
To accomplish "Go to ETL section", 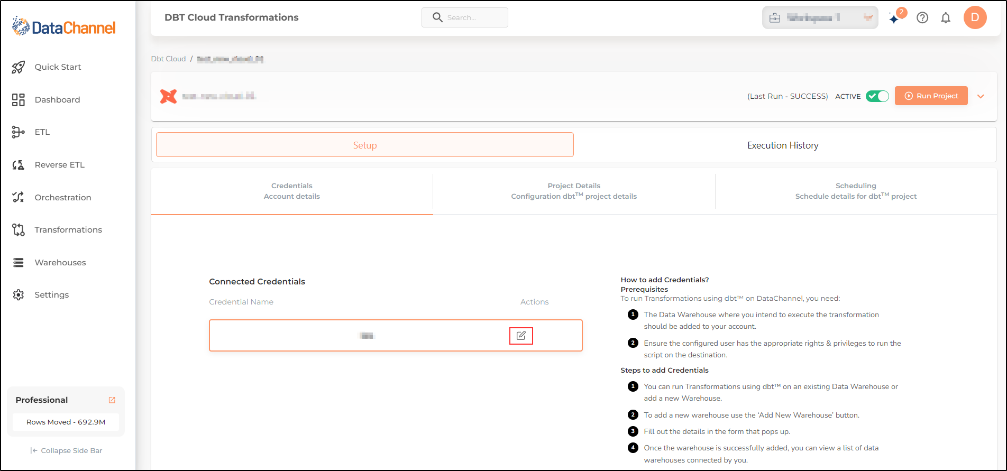I will point(42,132).
